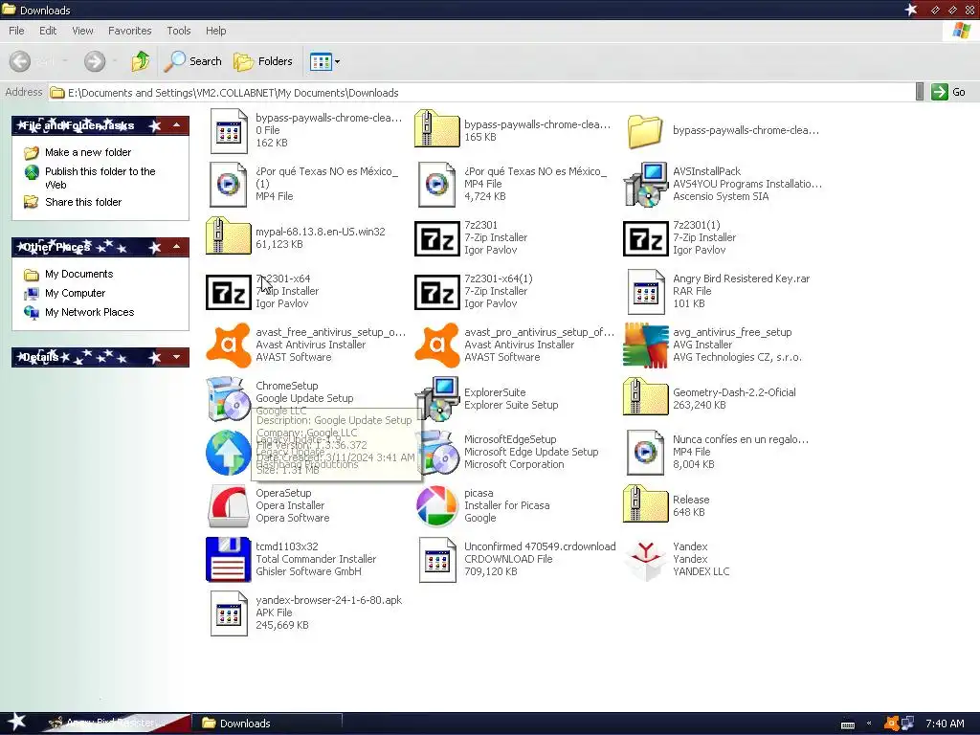Select the OperaSetup installer icon
The width and height of the screenshot is (980, 735).
click(x=228, y=505)
